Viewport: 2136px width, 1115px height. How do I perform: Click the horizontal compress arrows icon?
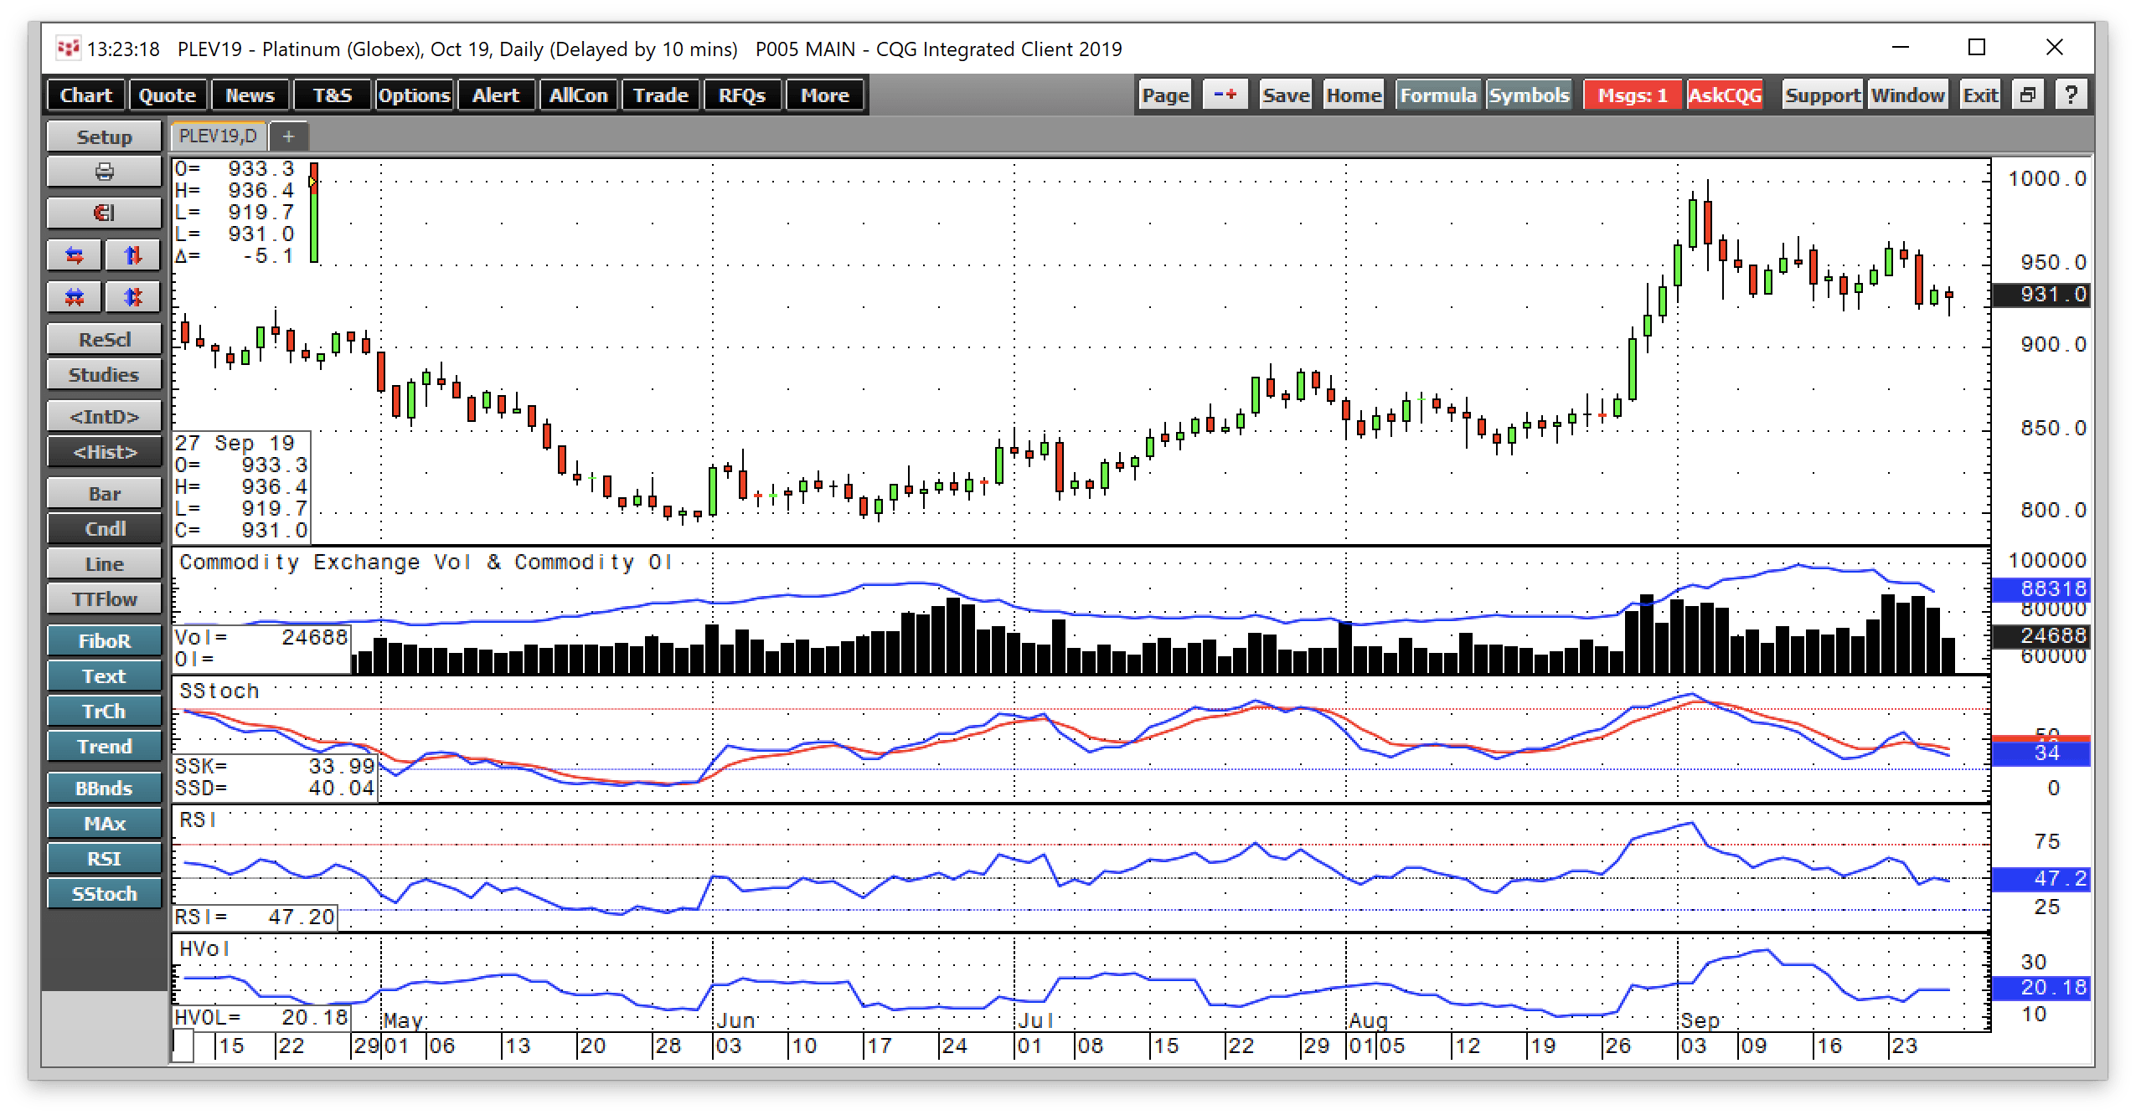pyautogui.click(x=75, y=297)
